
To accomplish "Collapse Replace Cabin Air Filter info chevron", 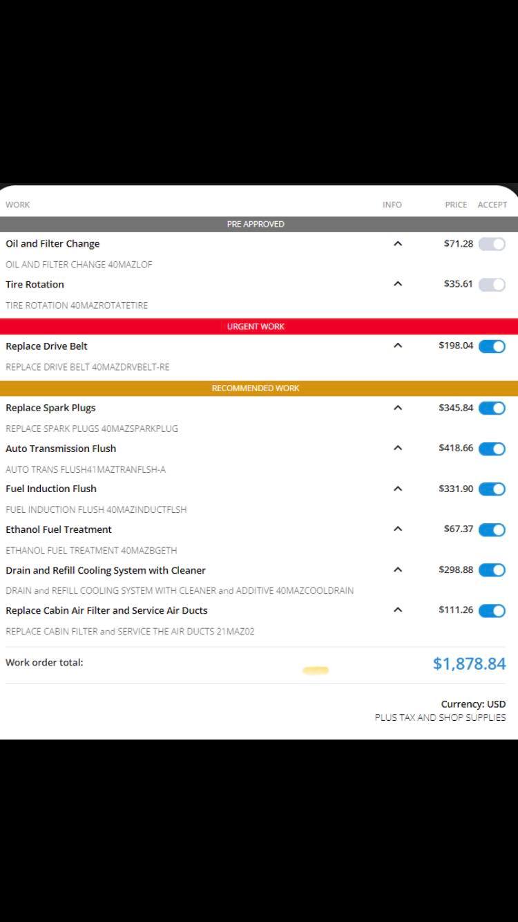I will point(398,610).
